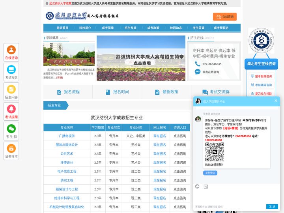Click the round Wuhan Textile University emblem on right
The height and width of the screenshot is (213, 284).
(x=261, y=40)
